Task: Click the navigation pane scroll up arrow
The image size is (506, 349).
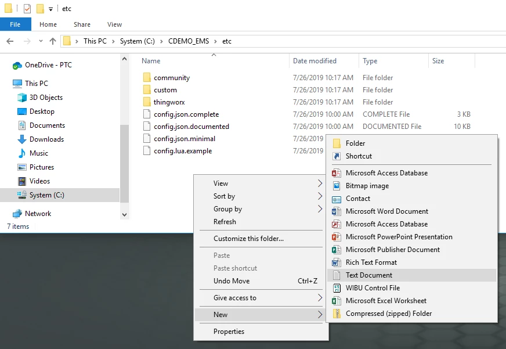Action: pyautogui.click(x=125, y=59)
